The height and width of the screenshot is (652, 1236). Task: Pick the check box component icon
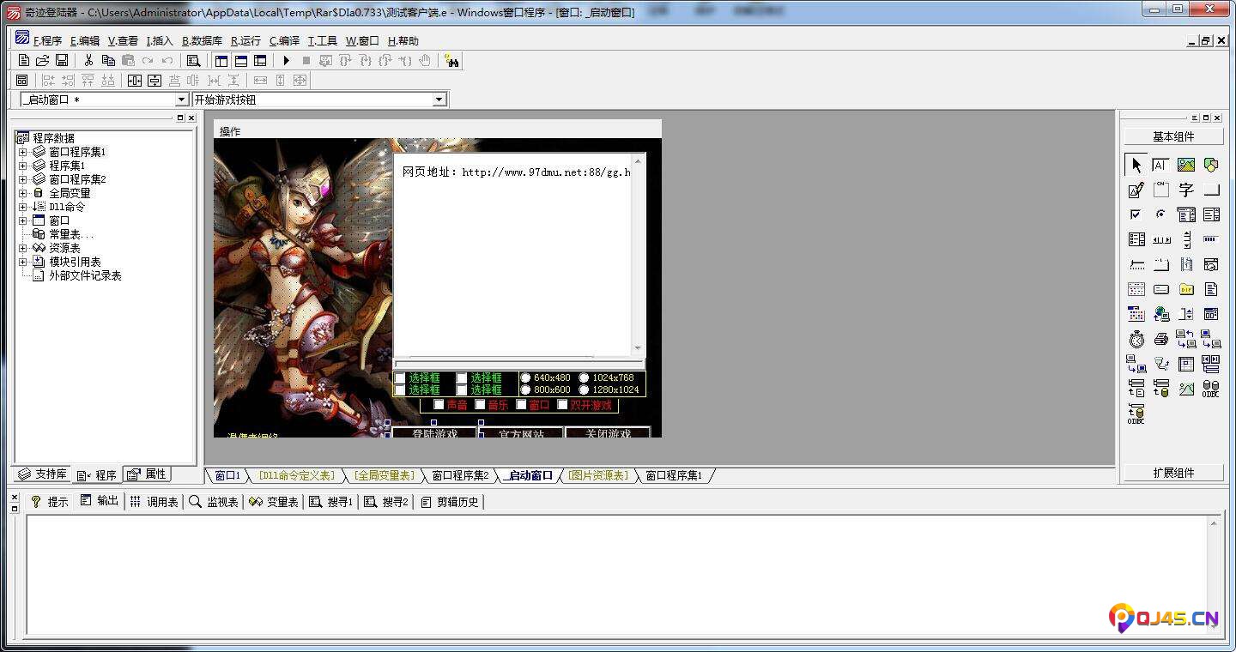point(1136,214)
